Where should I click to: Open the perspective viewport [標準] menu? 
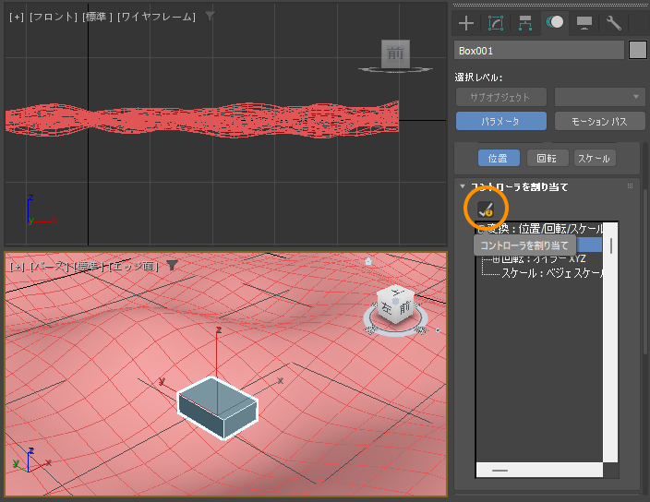tap(89, 267)
